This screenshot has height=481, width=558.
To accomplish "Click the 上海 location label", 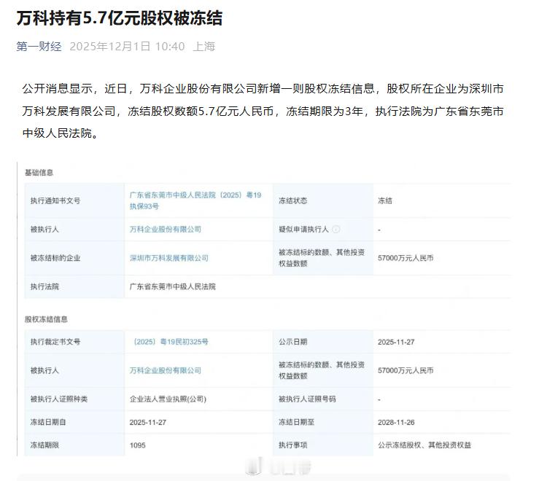I will click(x=204, y=47).
